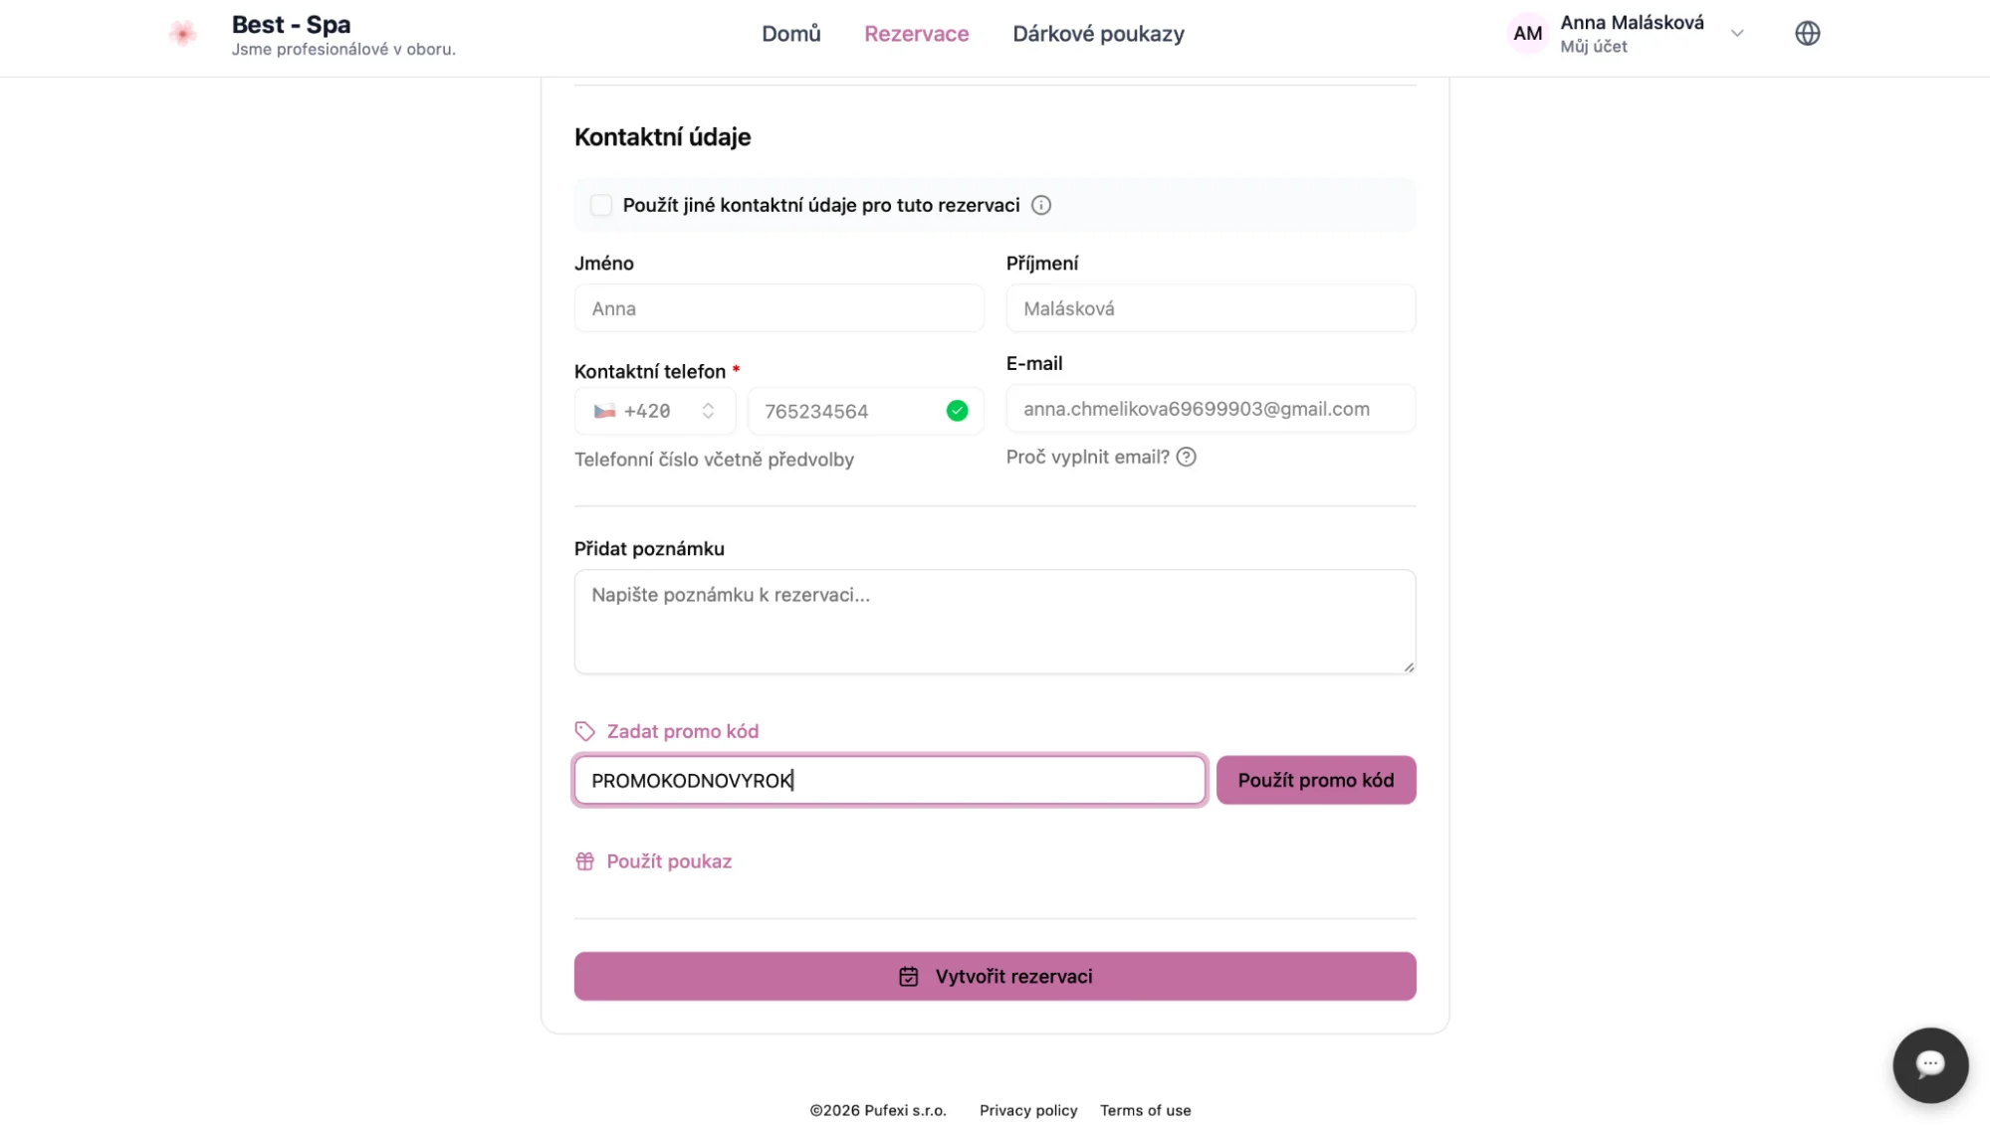Click the promo code tag icon
1990x1126 pixels.
pos(585,732)
